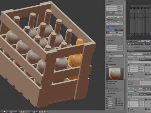Select Local median space button
The image size is (151, 113).
(x=119, y=13)
